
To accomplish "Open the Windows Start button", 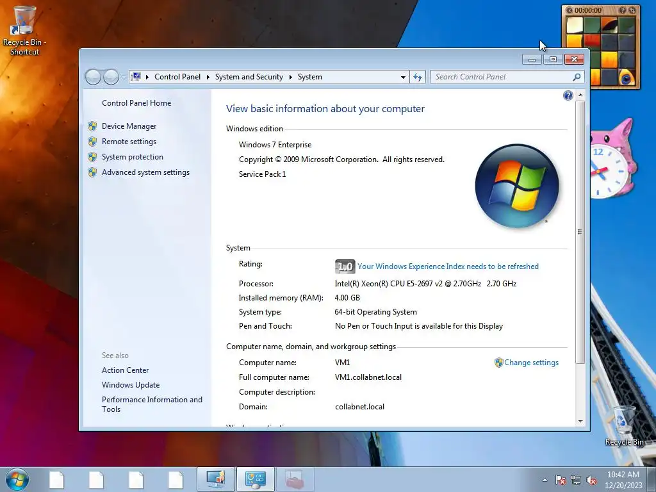I will click(17, 480).
